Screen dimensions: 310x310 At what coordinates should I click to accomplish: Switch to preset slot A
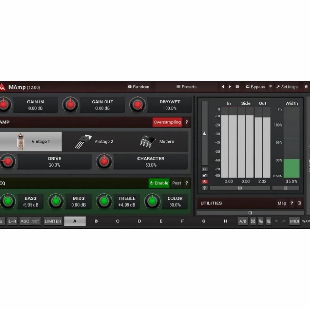coord(75,221)
